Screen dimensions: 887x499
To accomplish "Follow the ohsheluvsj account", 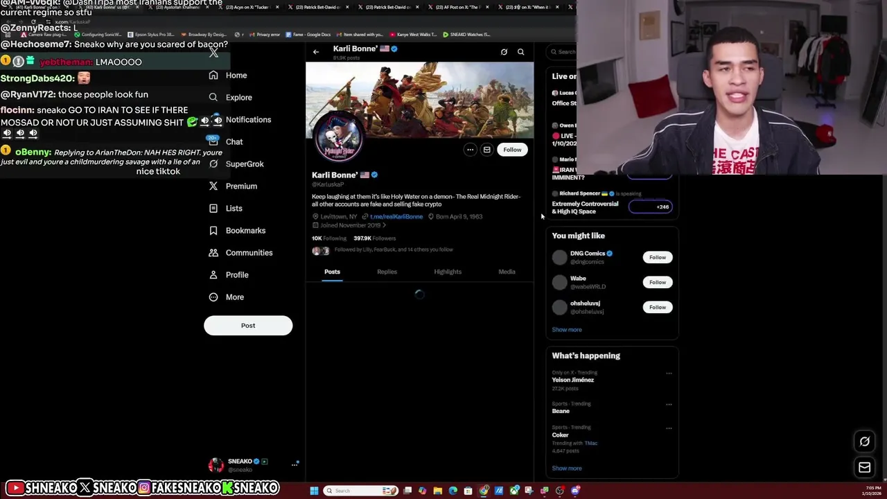I will click(x=657, y=307).
